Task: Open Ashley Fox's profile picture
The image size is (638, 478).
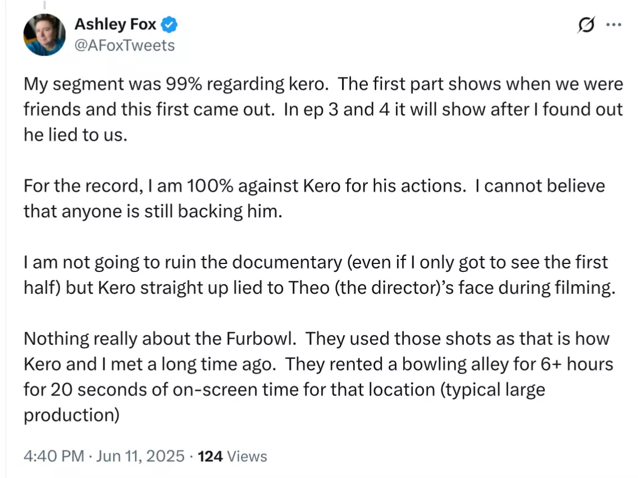Action: (44, 35)
